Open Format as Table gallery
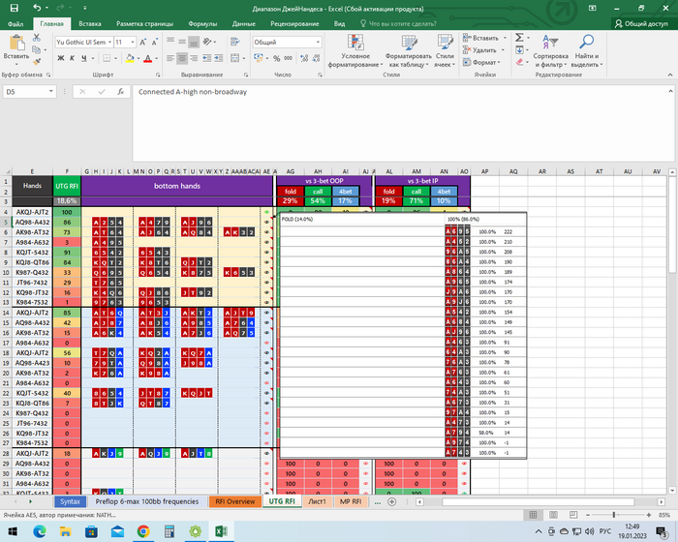The image size is (678, 542). click(409, 50)
